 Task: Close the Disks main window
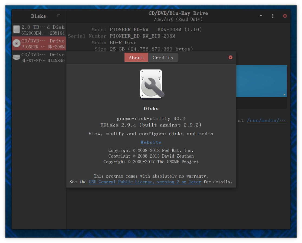[285, 16]
